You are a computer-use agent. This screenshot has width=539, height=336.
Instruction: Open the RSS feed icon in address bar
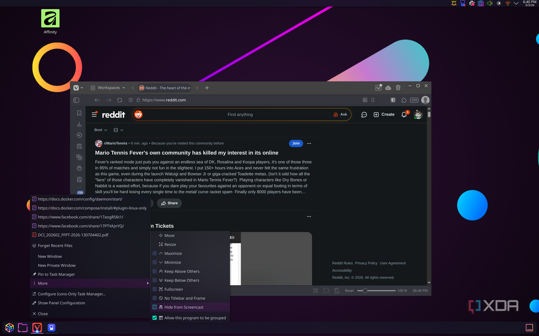click(x=365, y=100)
